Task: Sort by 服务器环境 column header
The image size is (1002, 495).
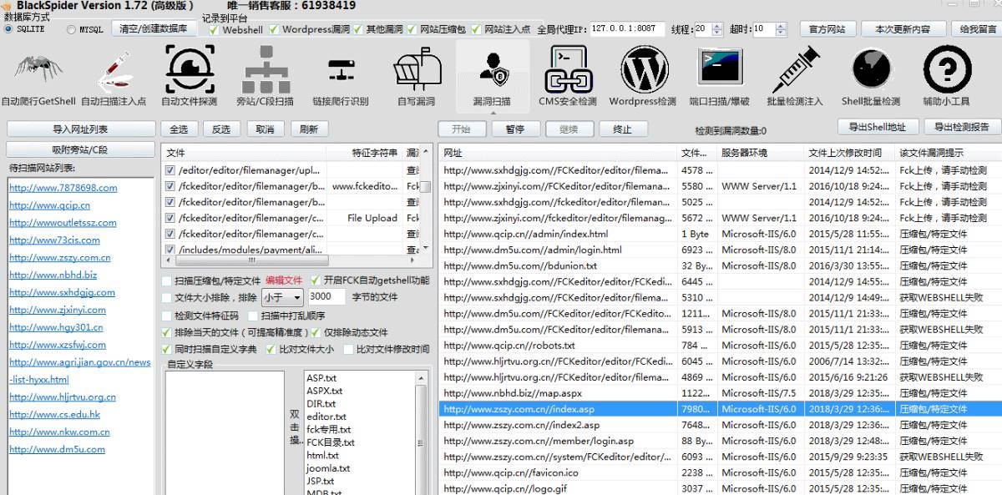Action: (761, 153)
